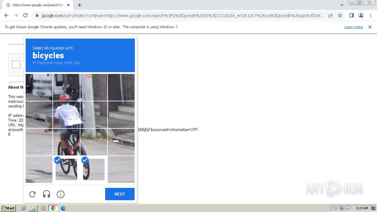Viewport: 377px width, 212px height.
Task: Open Chrome three-dot menu
Action: coord(371,15)
